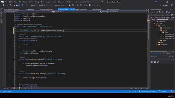Click the search magnifier icon in title bar
Screen dimensions: 175x98
tap(102, 2)
